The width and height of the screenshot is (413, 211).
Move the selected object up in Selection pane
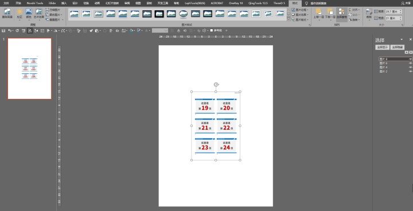(407, 52)
